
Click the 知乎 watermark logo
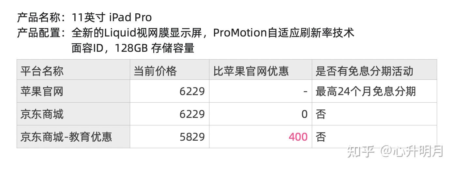pyautogui.click(x=360, y=151)
